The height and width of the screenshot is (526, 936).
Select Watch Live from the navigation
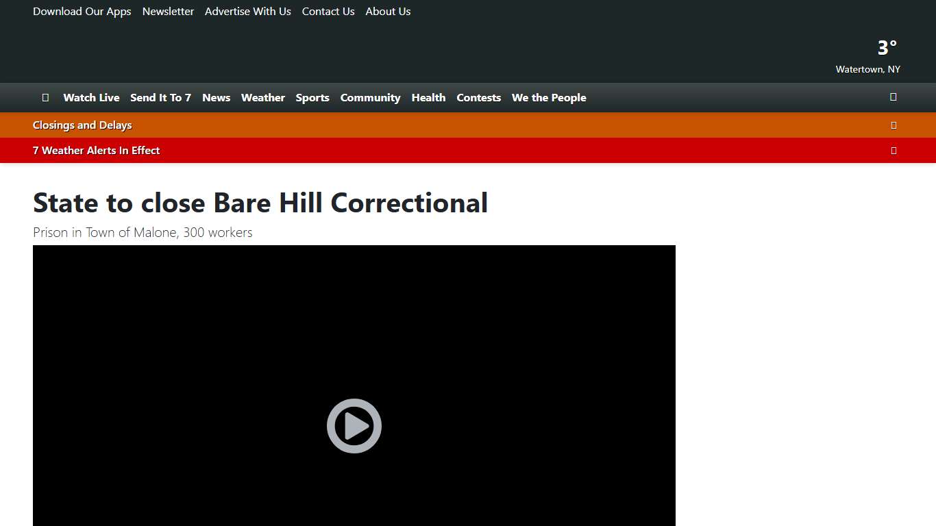click(x=91, y=97)
